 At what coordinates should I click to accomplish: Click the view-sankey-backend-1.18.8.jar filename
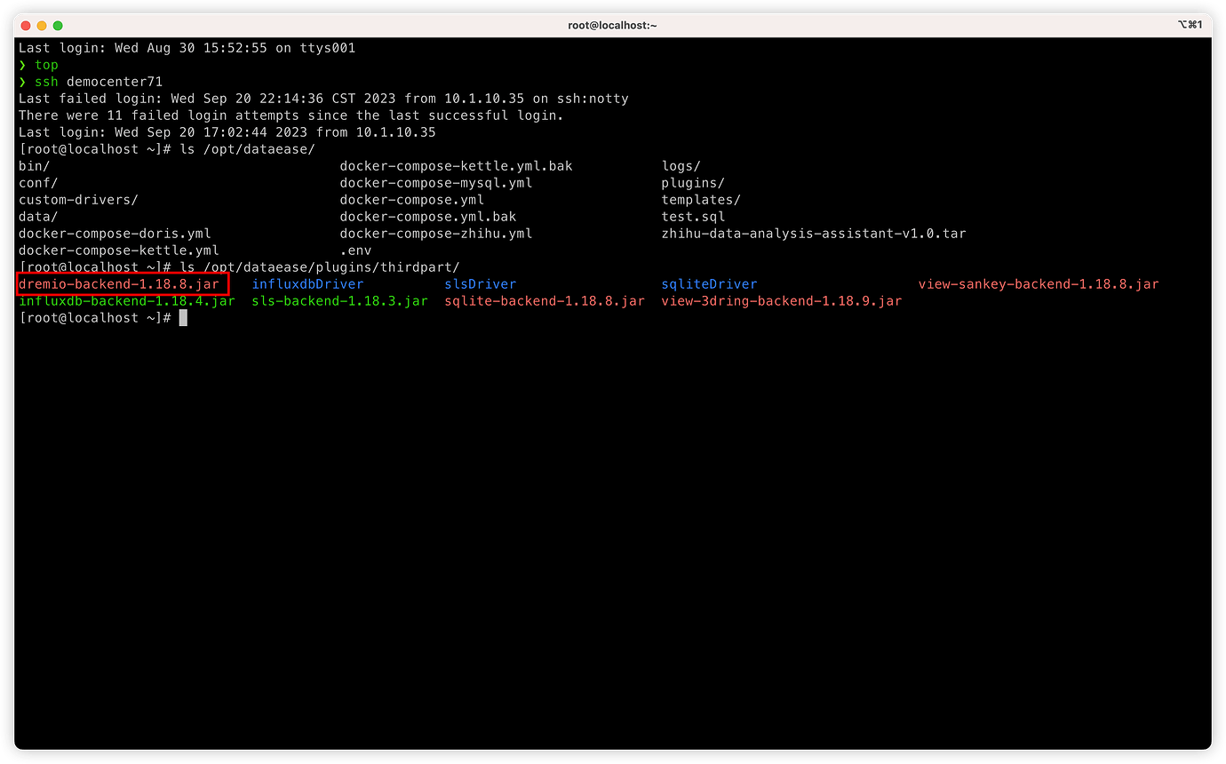pos(1038,283)
